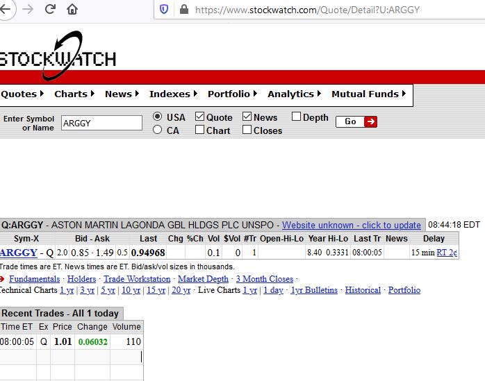The image size is (485, 381).
Task: Open the 3 Month Closes link
Action: (265, 279)
